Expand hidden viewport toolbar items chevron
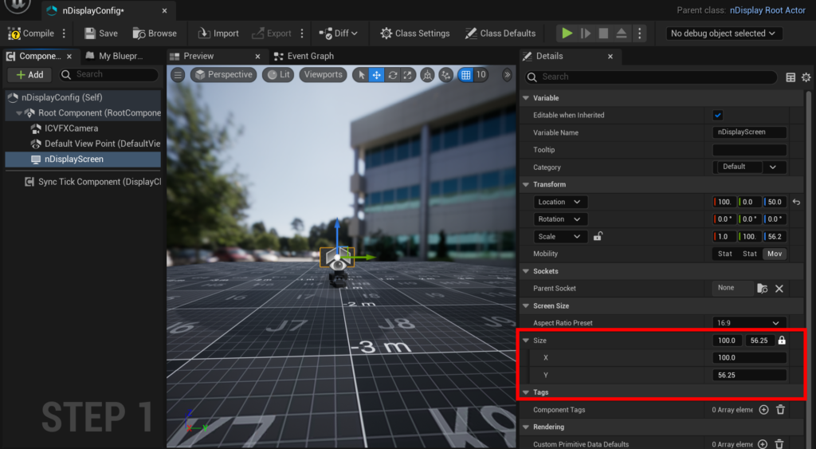Viewport: 816px width, 449px height. click(x=507, y=75)
